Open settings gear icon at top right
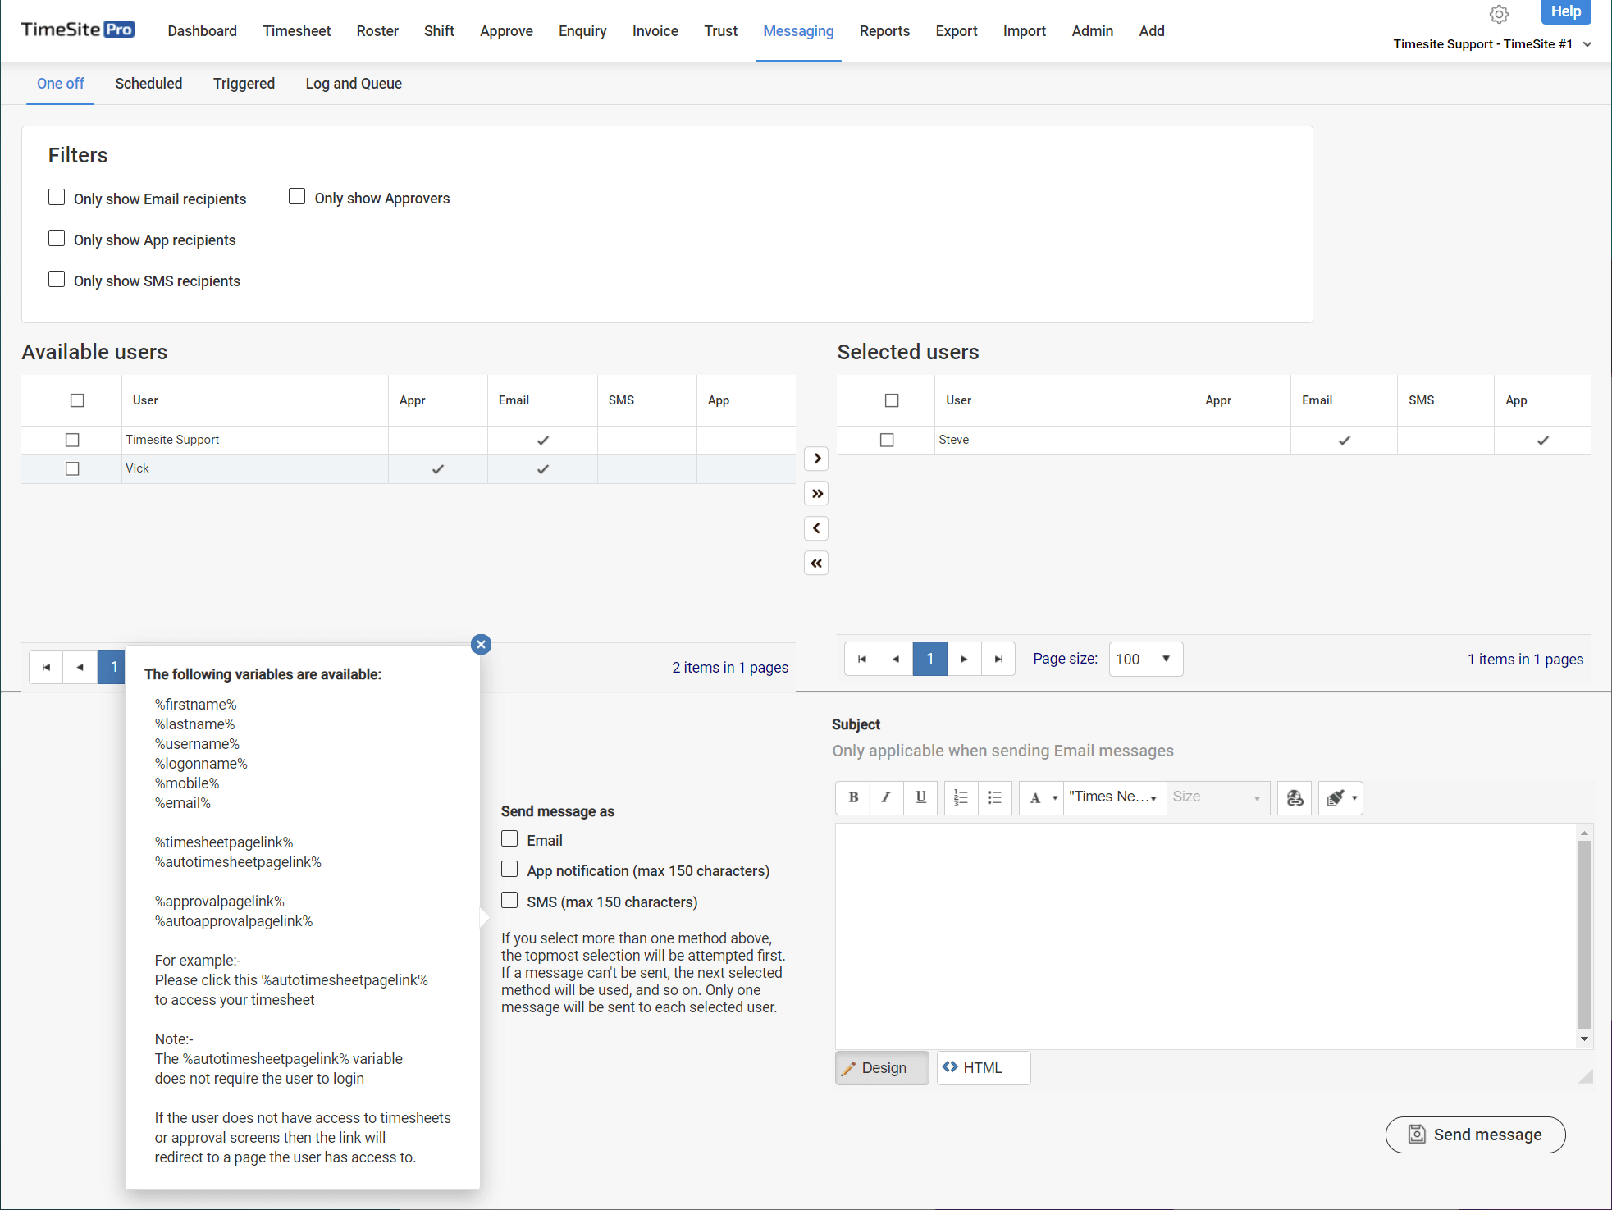 (1499, 14)
